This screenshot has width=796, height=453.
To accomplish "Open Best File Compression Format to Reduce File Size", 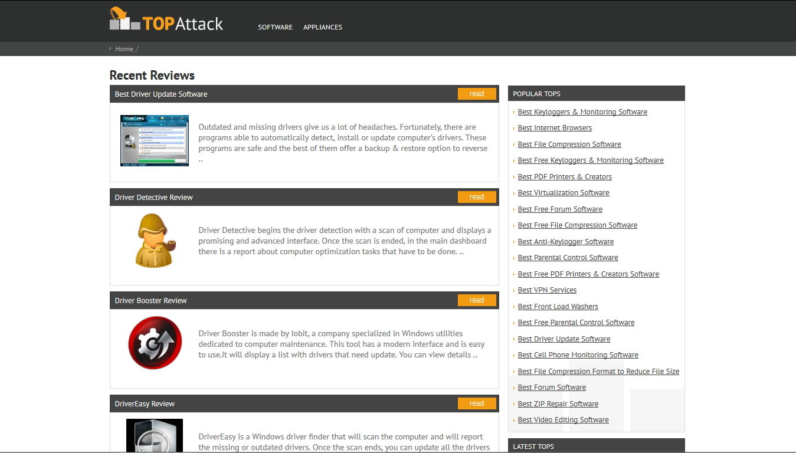I will click(598, 372).
